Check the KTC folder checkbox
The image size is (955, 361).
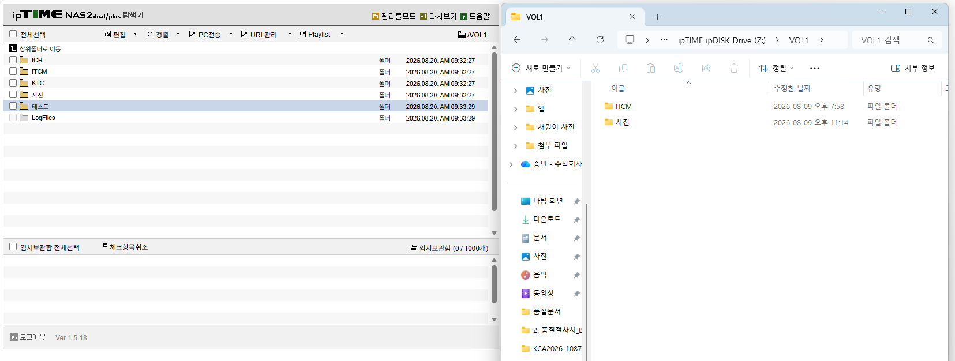[x=13, y=83]
